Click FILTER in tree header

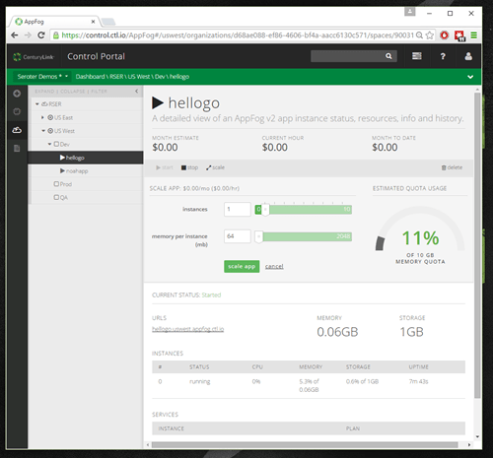coord(99,92)
